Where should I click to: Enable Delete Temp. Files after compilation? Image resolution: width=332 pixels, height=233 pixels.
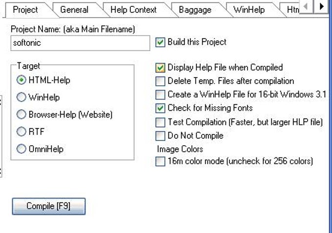pyautogui.click(x=160, y=81)
